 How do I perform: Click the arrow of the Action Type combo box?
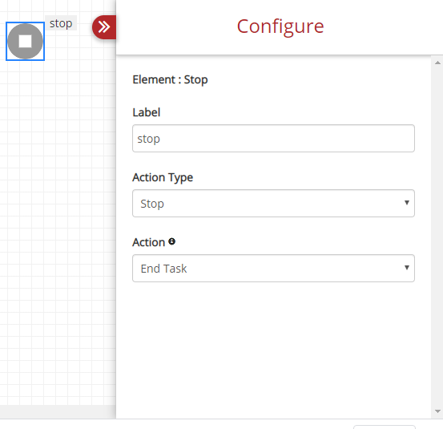tap(407, 203)
